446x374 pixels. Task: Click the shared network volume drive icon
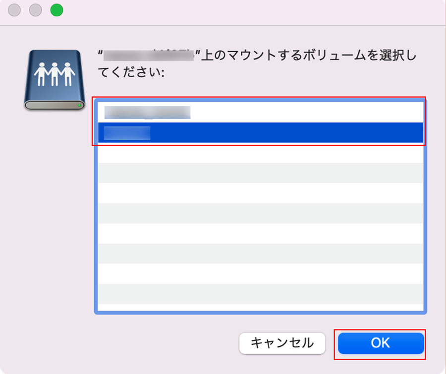[55, 79]
